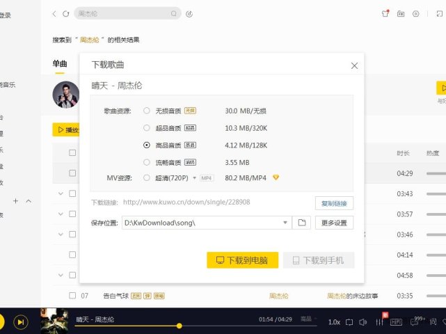The image size is (446, 334).
Task: Tick checkbox of the 04:29 song row
Action: point(72,173)
